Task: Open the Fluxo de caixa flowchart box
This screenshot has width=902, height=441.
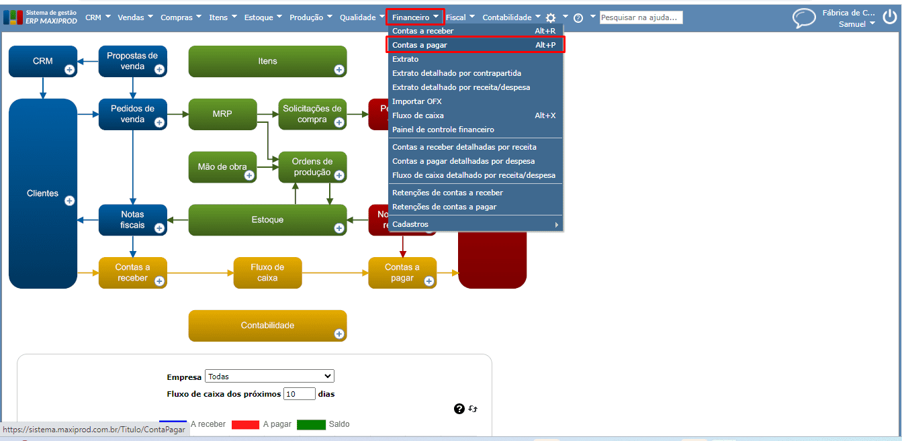Action: click(x=267, y=273)
